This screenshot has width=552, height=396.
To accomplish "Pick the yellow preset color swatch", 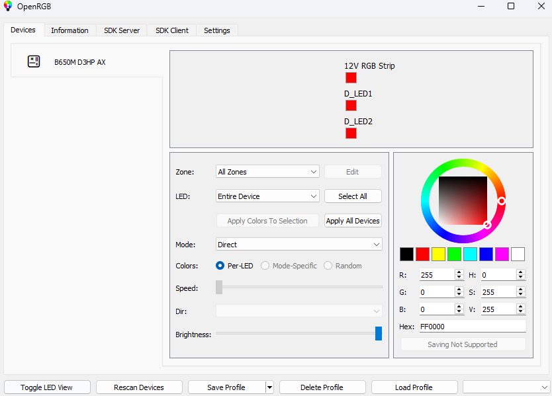I will 438,254.
